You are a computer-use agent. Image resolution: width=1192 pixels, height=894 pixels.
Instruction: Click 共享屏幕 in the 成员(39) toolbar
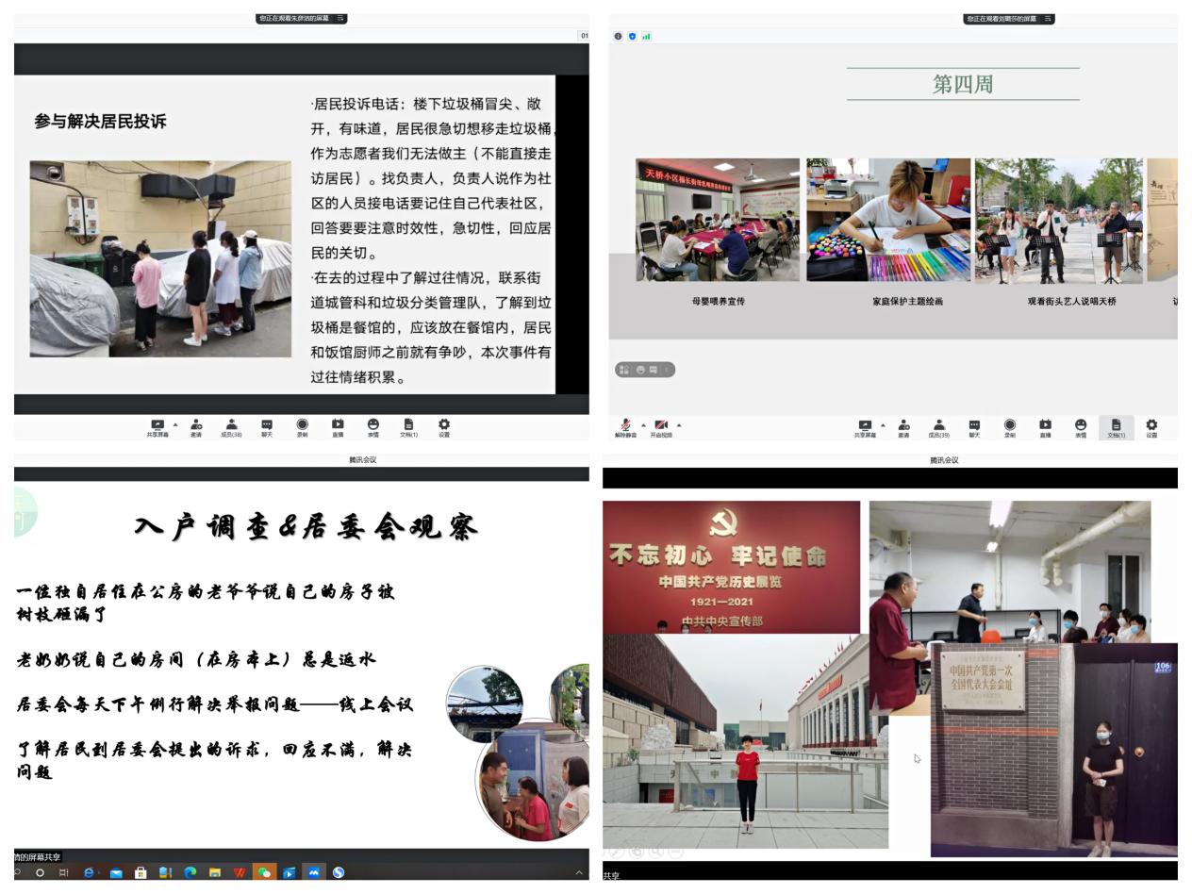click(x=865, y=426)
